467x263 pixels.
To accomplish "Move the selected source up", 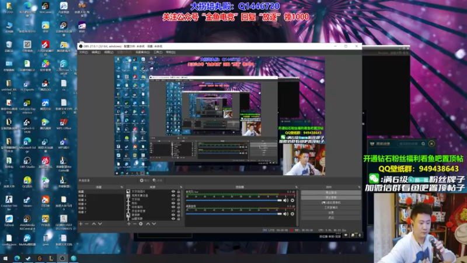I will 148,224.
